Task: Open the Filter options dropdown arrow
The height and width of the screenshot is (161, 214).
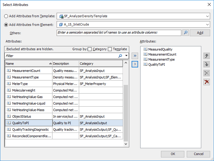Action: coord(127,56)
